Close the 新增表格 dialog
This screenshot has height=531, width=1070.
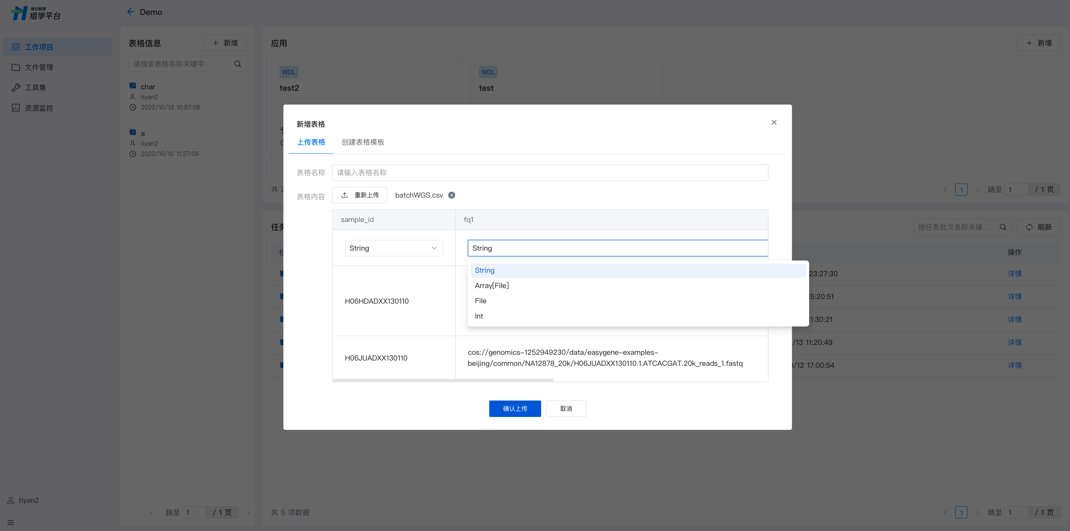(x=774, y=122)
